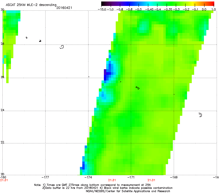Click the note line "3)Data buffer is 22 hrs"
The image size is (219, 193).
(107, 188)
